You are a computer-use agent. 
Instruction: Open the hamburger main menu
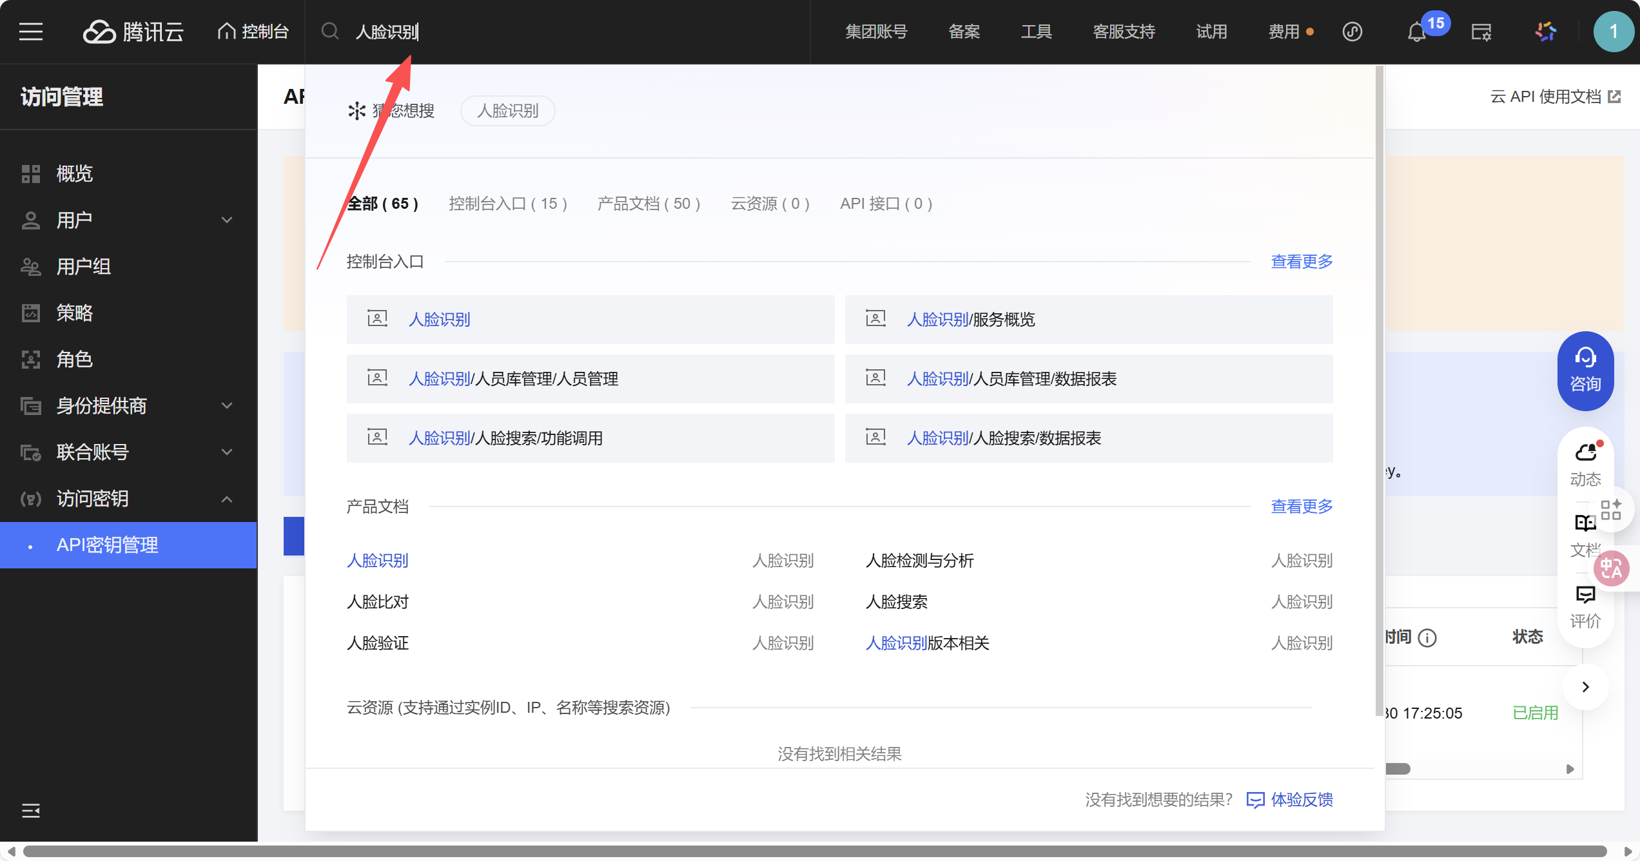[31, 32]
